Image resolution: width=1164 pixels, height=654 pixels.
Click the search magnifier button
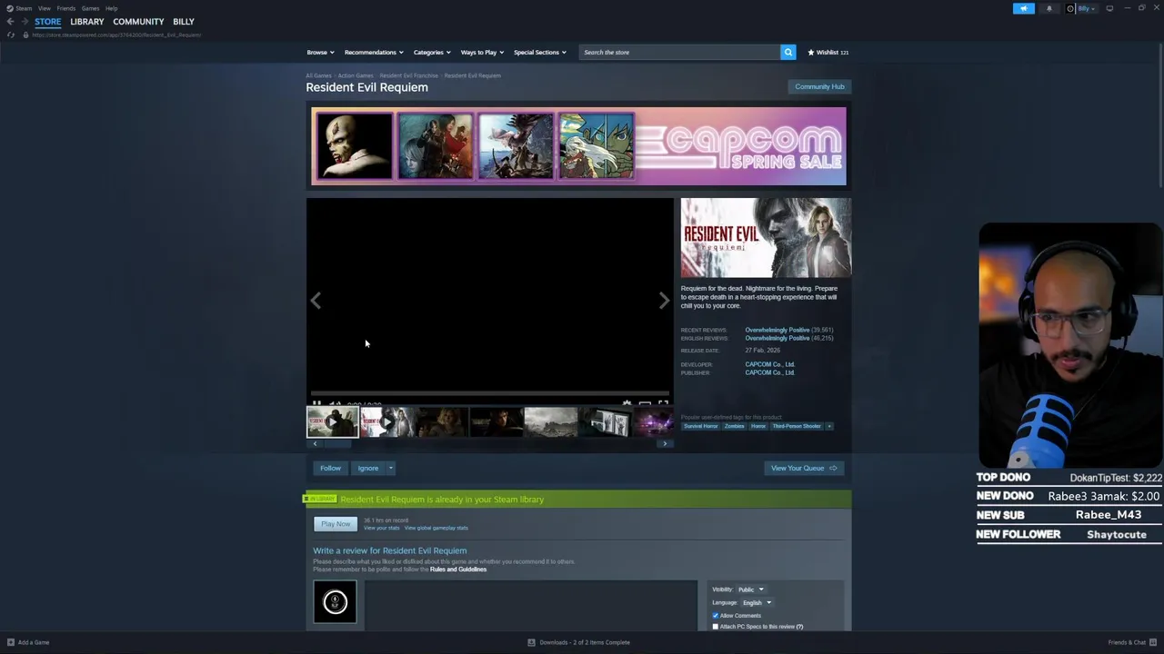(x=788, y=52)
